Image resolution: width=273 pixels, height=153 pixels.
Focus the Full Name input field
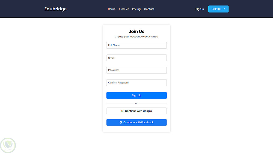pyautogui.click(x=136, y=45)
